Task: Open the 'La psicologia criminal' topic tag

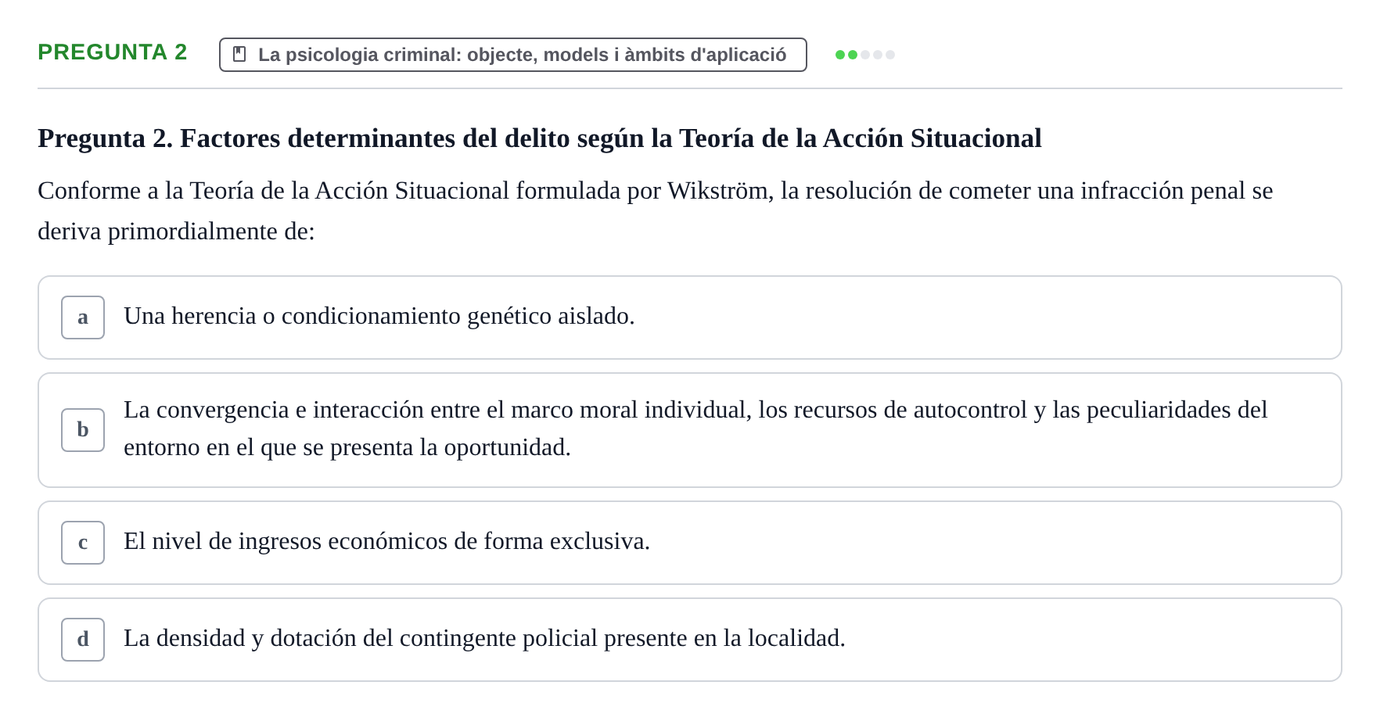Action: coord(513,55)
